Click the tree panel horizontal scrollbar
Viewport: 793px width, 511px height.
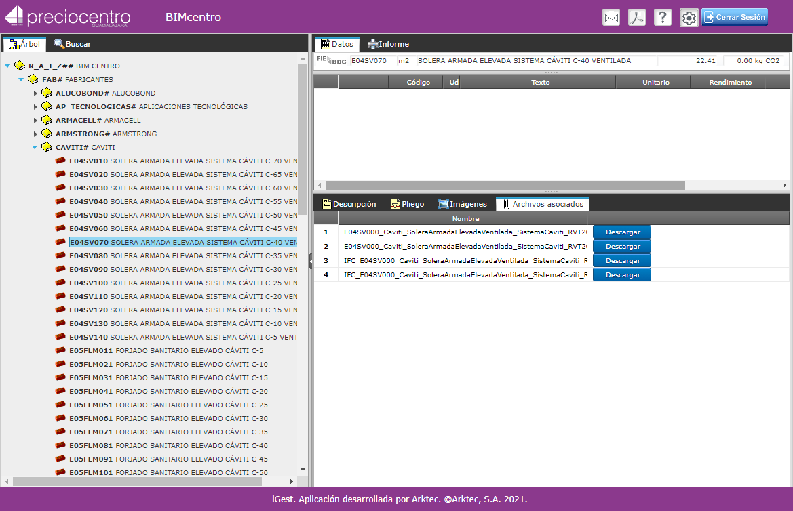pos(136,481)
